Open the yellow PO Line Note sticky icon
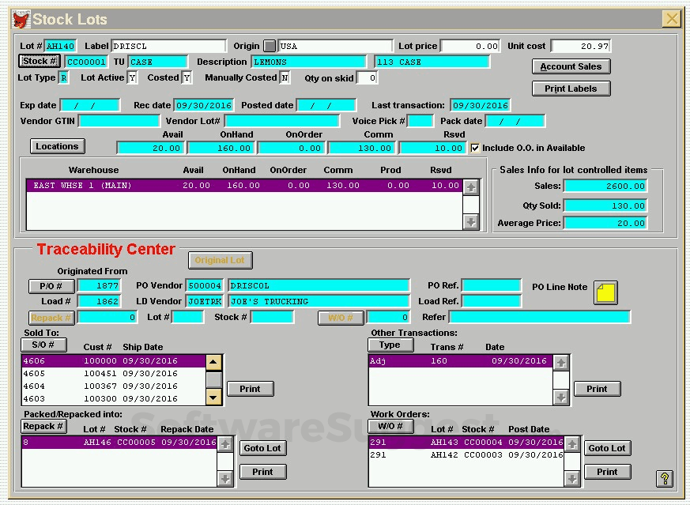Screen dimensions: 690x505 (605, 292)
